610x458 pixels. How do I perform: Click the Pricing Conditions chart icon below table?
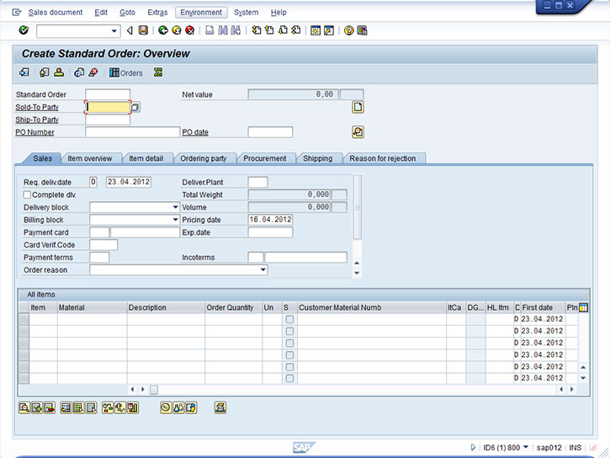[133, 407]
